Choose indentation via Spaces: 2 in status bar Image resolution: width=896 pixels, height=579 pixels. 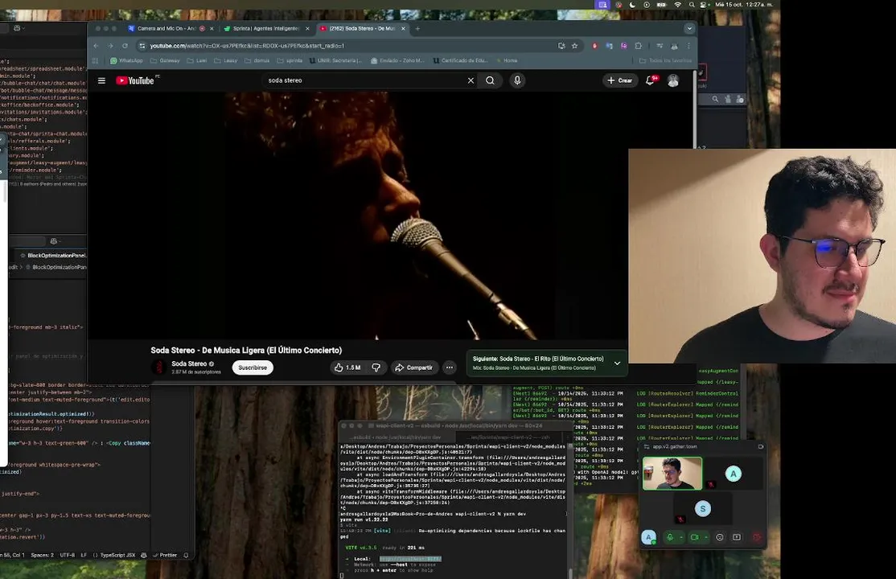tap(43, 555)
